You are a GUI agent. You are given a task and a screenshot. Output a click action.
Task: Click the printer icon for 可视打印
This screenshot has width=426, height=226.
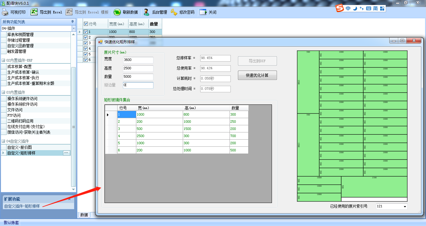click(x=5, y=12)
